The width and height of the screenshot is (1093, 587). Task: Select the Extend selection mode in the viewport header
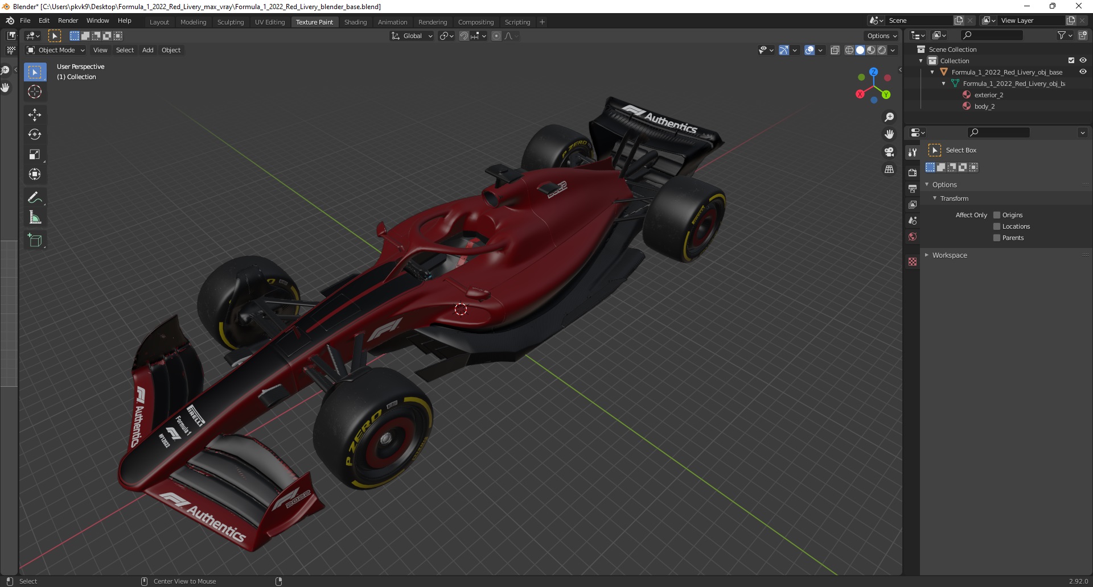tap(85, 36)
